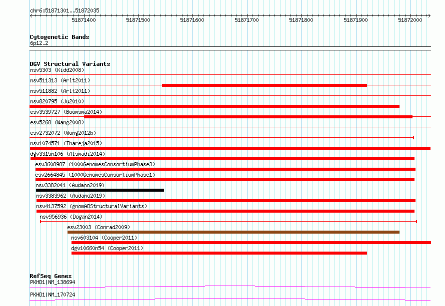Click ruler position 51871400

point(83,20)
